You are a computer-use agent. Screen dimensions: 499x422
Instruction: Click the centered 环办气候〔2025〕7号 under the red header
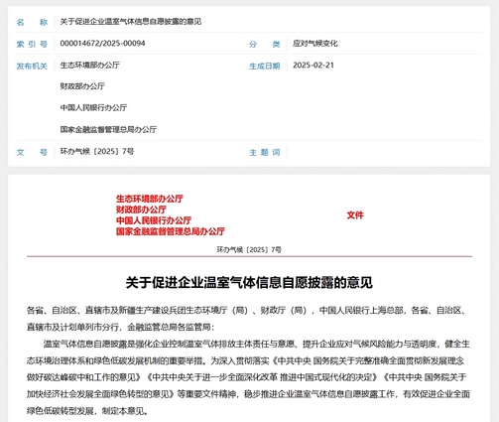[x=249, y=249]
